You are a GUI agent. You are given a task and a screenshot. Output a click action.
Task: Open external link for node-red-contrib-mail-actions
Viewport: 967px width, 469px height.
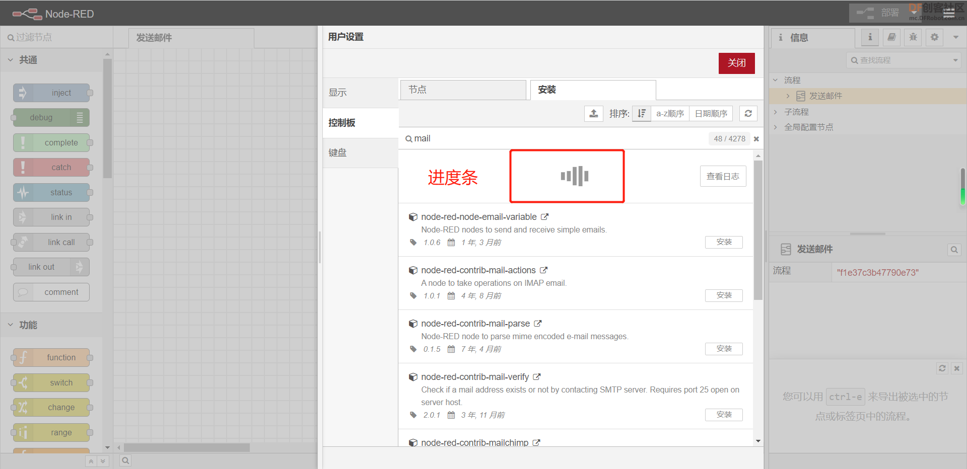tap(543, 270)
